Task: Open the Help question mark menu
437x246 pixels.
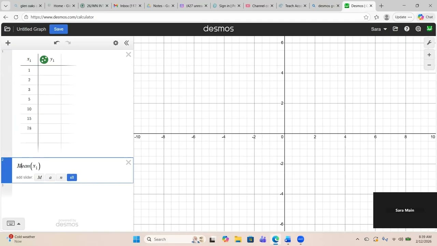Action: (407, 29)
